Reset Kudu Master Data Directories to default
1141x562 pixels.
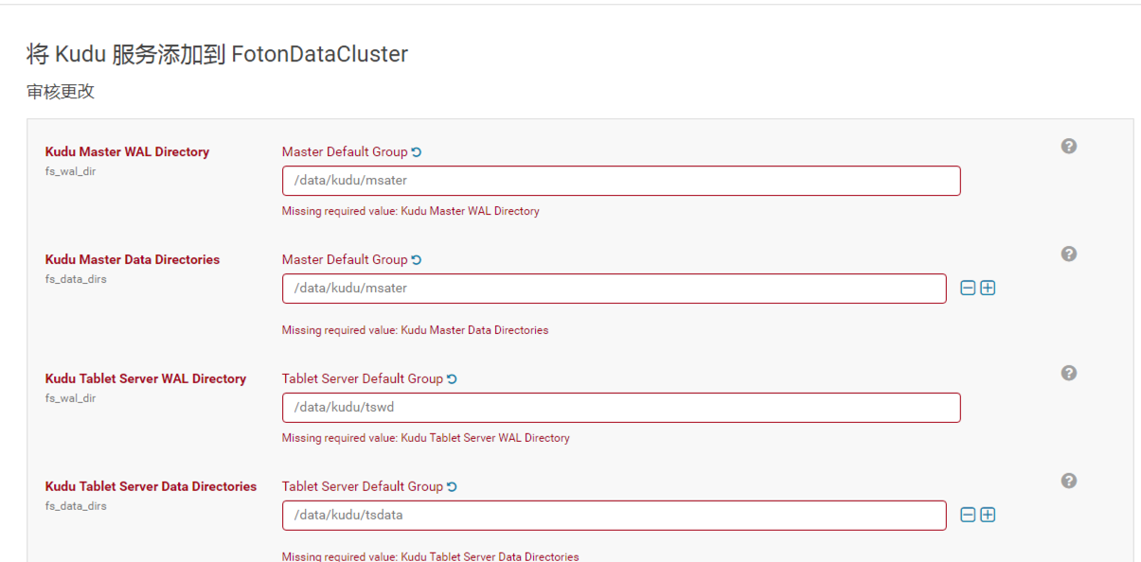click(417, 260)
